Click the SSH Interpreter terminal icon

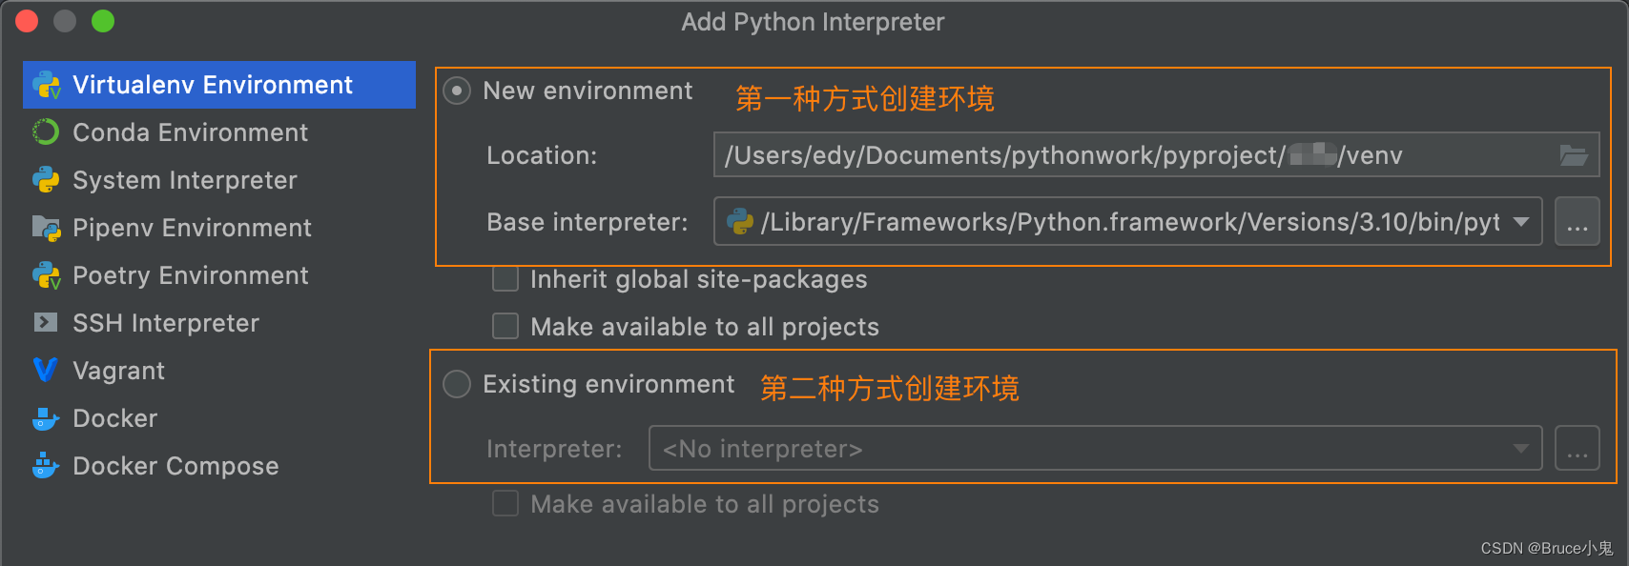[x=46, y=323]
